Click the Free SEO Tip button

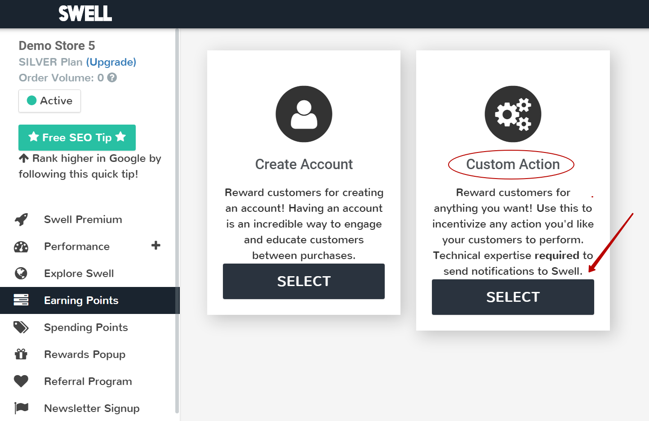click(77, 138)
